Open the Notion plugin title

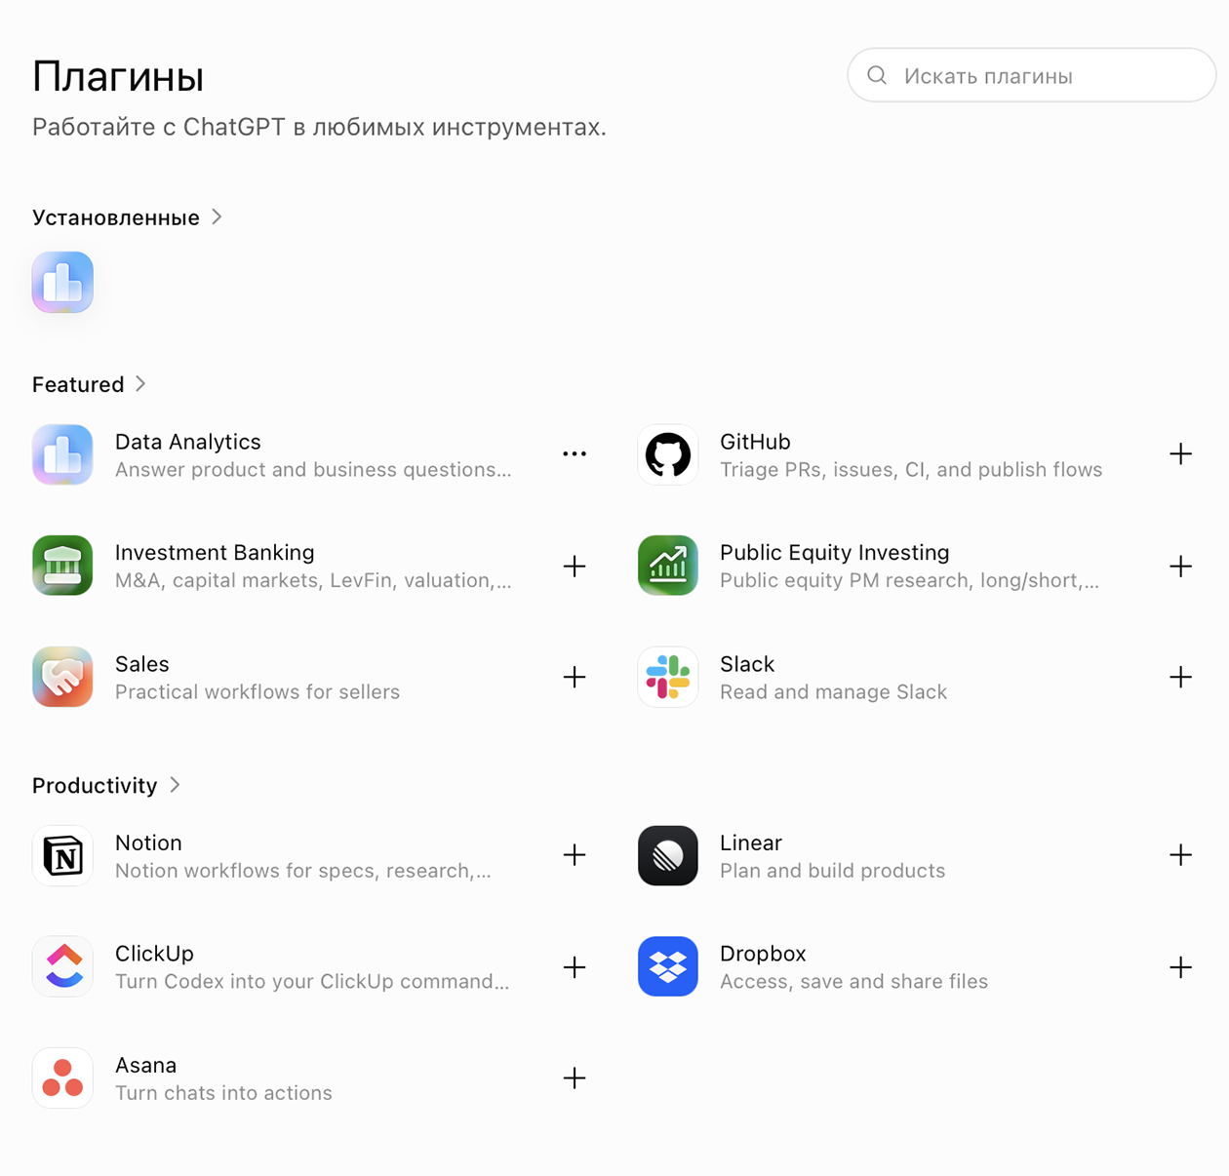point(148,843)
